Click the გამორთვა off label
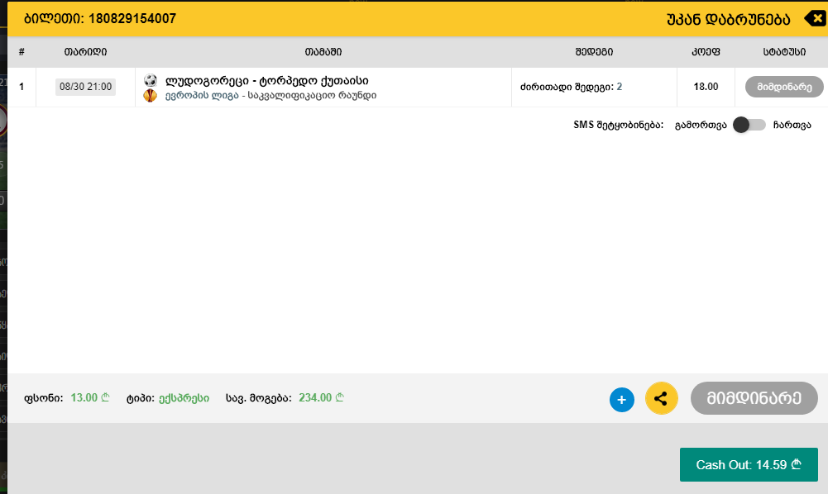 coord(701,126)
